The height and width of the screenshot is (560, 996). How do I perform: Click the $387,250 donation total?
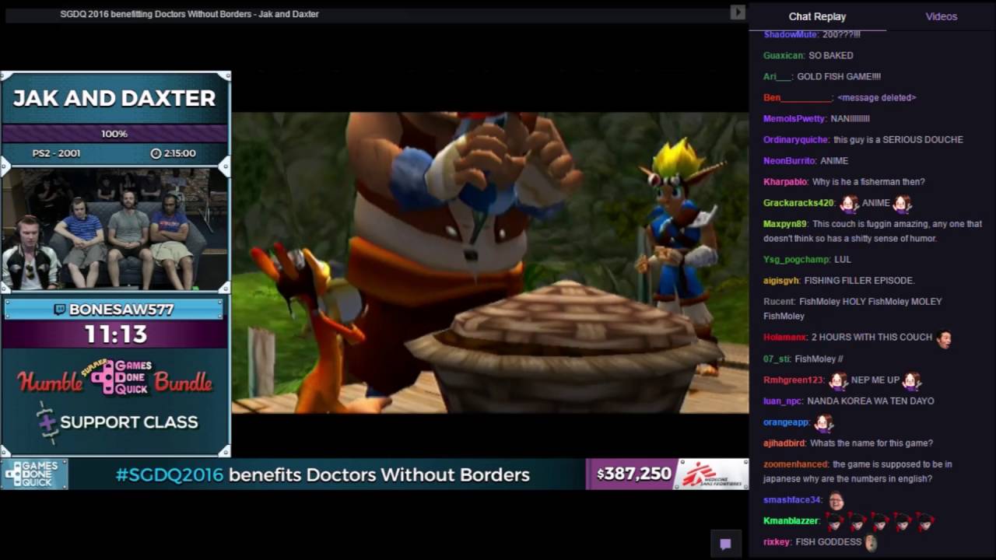634,474
